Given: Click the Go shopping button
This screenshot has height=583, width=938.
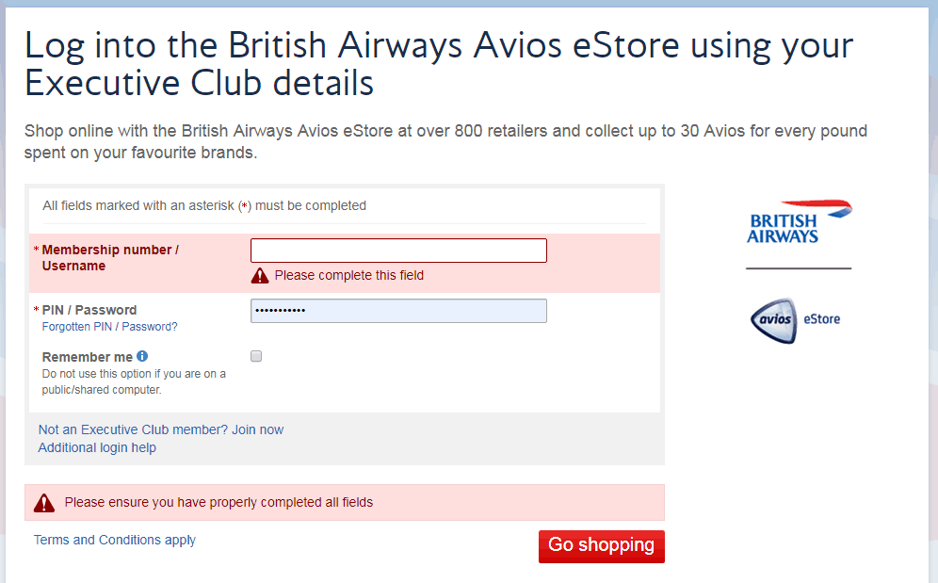Looking at the screenshot, I should click(601, 546).
